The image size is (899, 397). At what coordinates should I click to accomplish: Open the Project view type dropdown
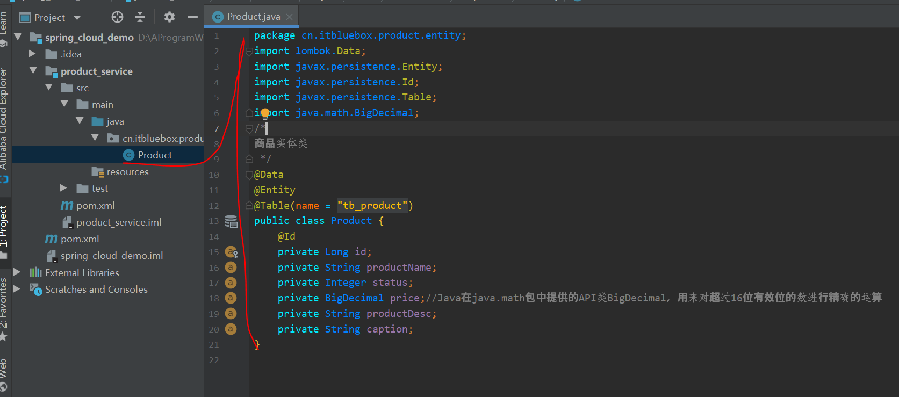click(x=77, y=18)
